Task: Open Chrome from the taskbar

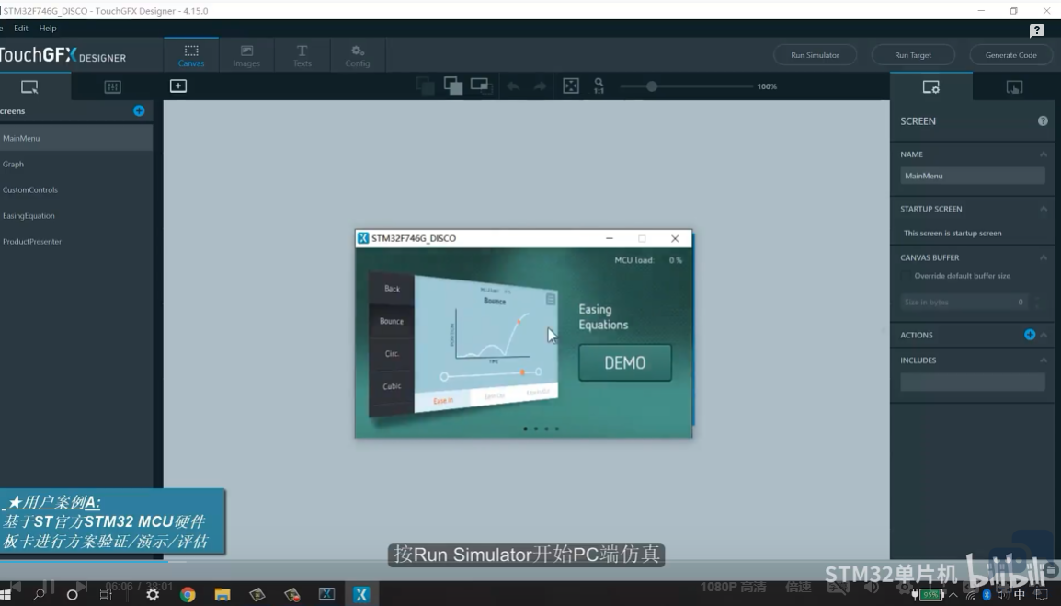Action: tap(188, 594)
